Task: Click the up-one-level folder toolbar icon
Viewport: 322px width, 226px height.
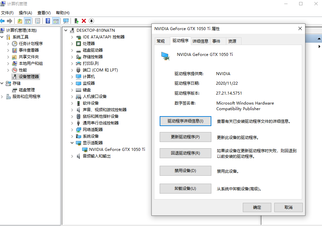Action: point(20,21)
